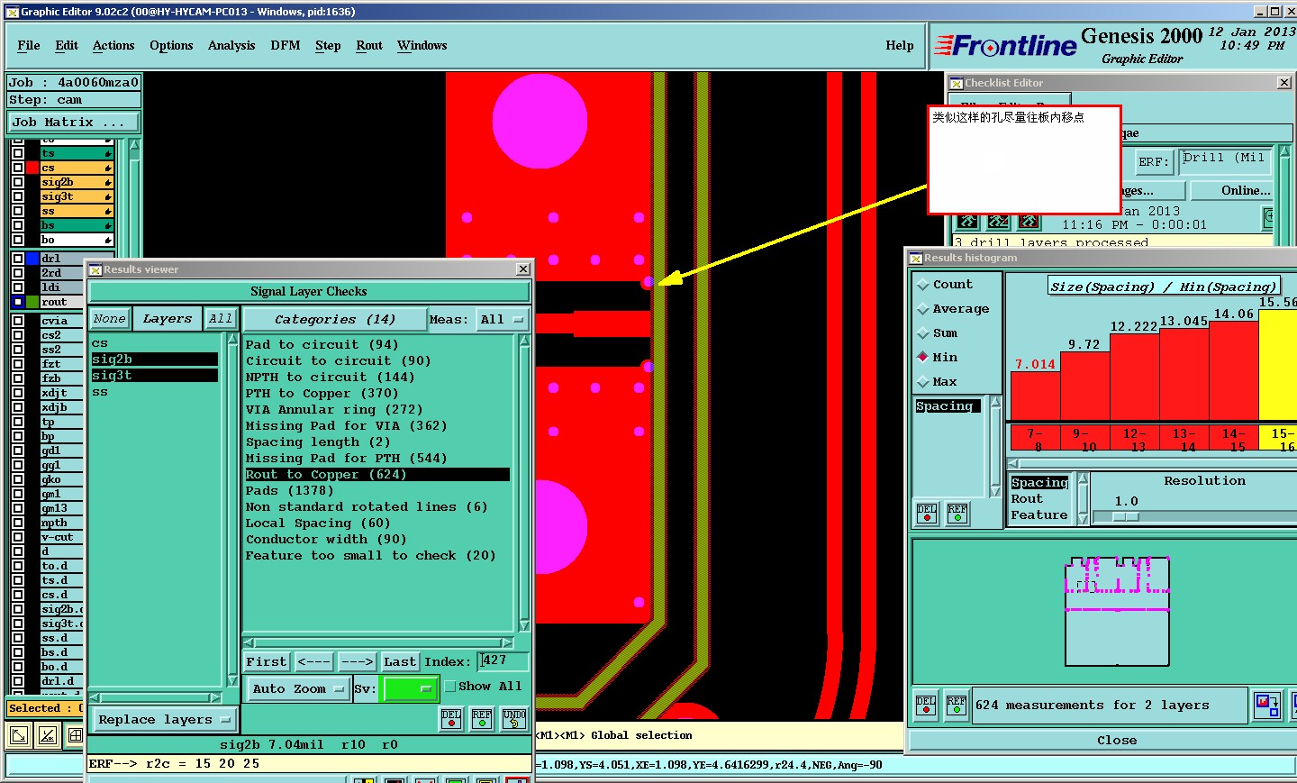Click All layers button
This screenshot has height=783, width=1297.
pyautogui.click(x=221, y=319)
